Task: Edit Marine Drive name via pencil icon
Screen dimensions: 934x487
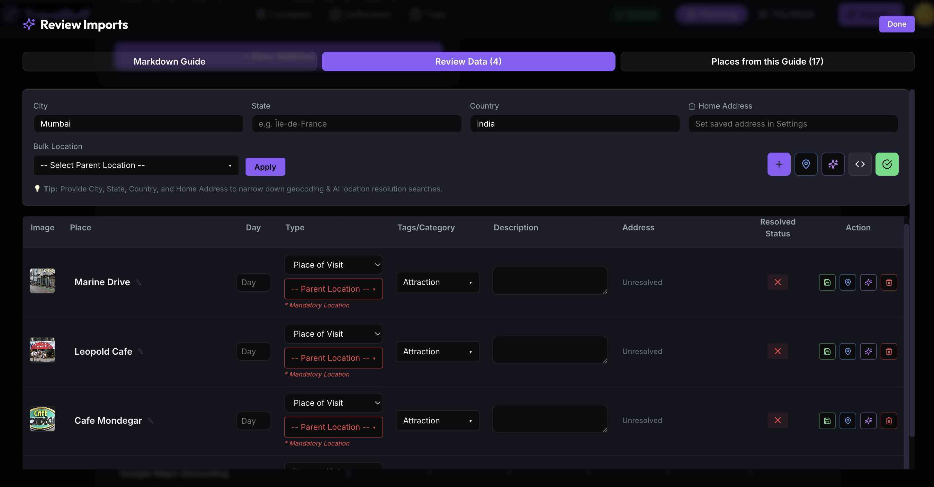Action: point(139,282)
